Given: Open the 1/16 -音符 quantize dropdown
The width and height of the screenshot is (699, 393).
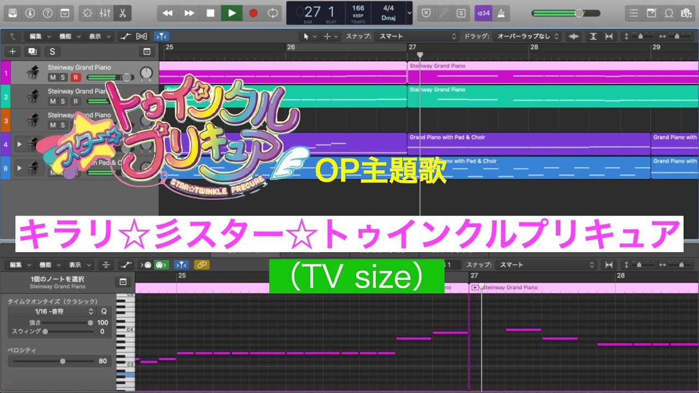Looking at the screenshot, I should (52, 312).
